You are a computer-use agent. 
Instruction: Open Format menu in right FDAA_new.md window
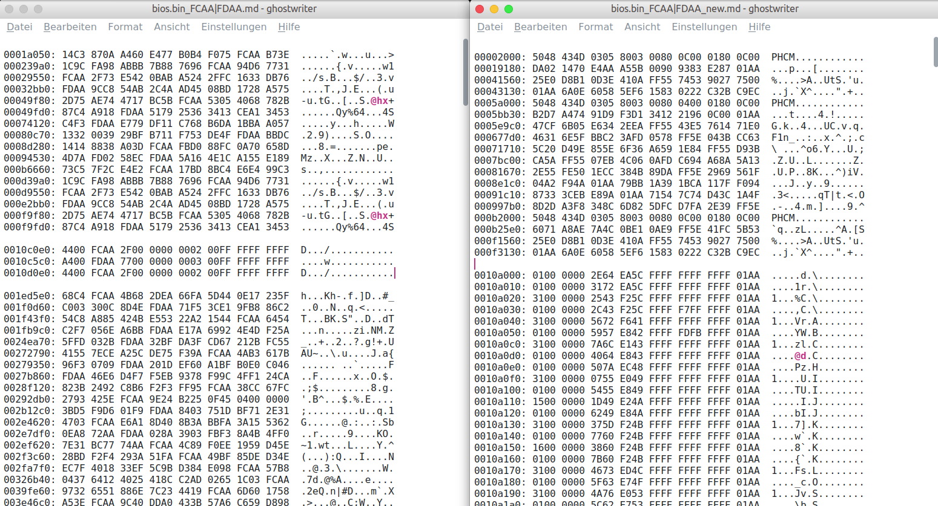[x=596, y=27]
